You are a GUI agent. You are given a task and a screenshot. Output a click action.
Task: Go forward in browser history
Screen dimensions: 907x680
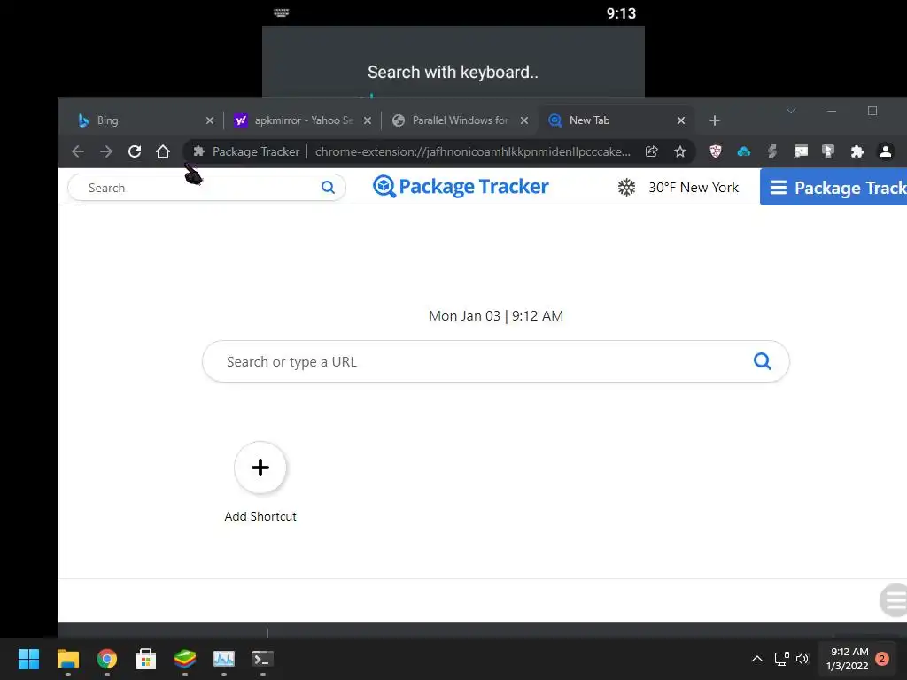coord(106,151)
